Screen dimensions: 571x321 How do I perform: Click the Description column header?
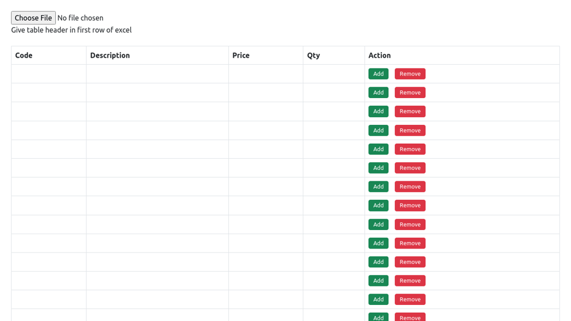pos(110,55)
